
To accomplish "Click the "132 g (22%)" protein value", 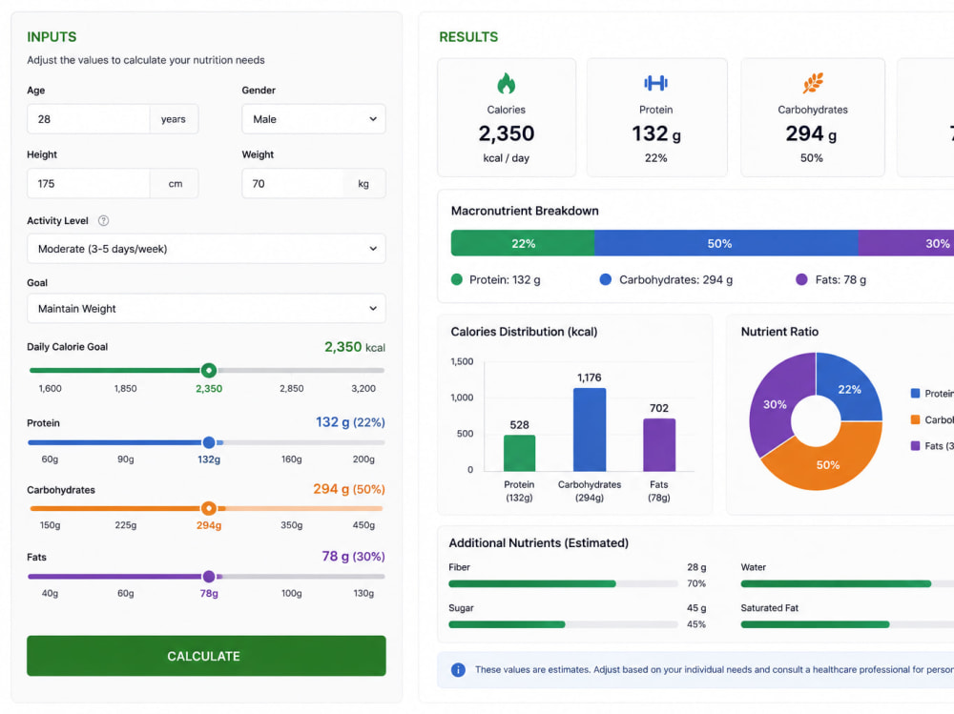I will coord(350,422).
